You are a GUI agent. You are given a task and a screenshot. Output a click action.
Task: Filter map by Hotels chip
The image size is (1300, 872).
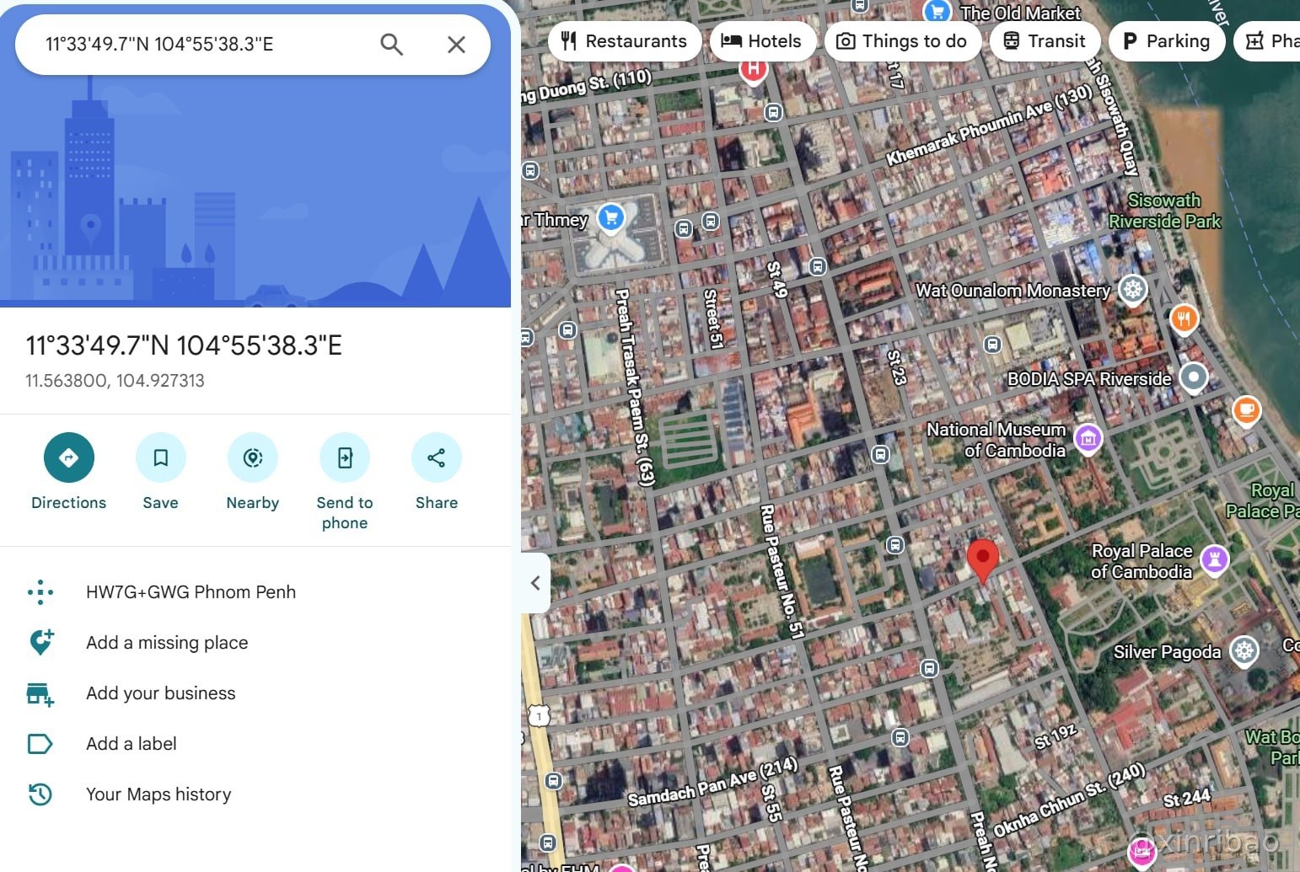click(762, 40)
